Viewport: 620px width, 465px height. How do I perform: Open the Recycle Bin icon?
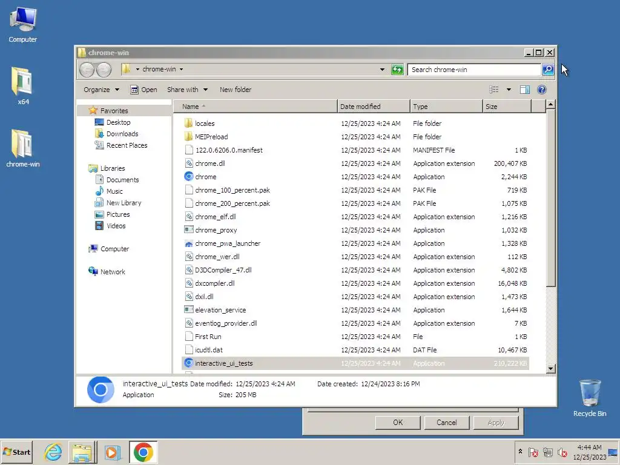590,398
